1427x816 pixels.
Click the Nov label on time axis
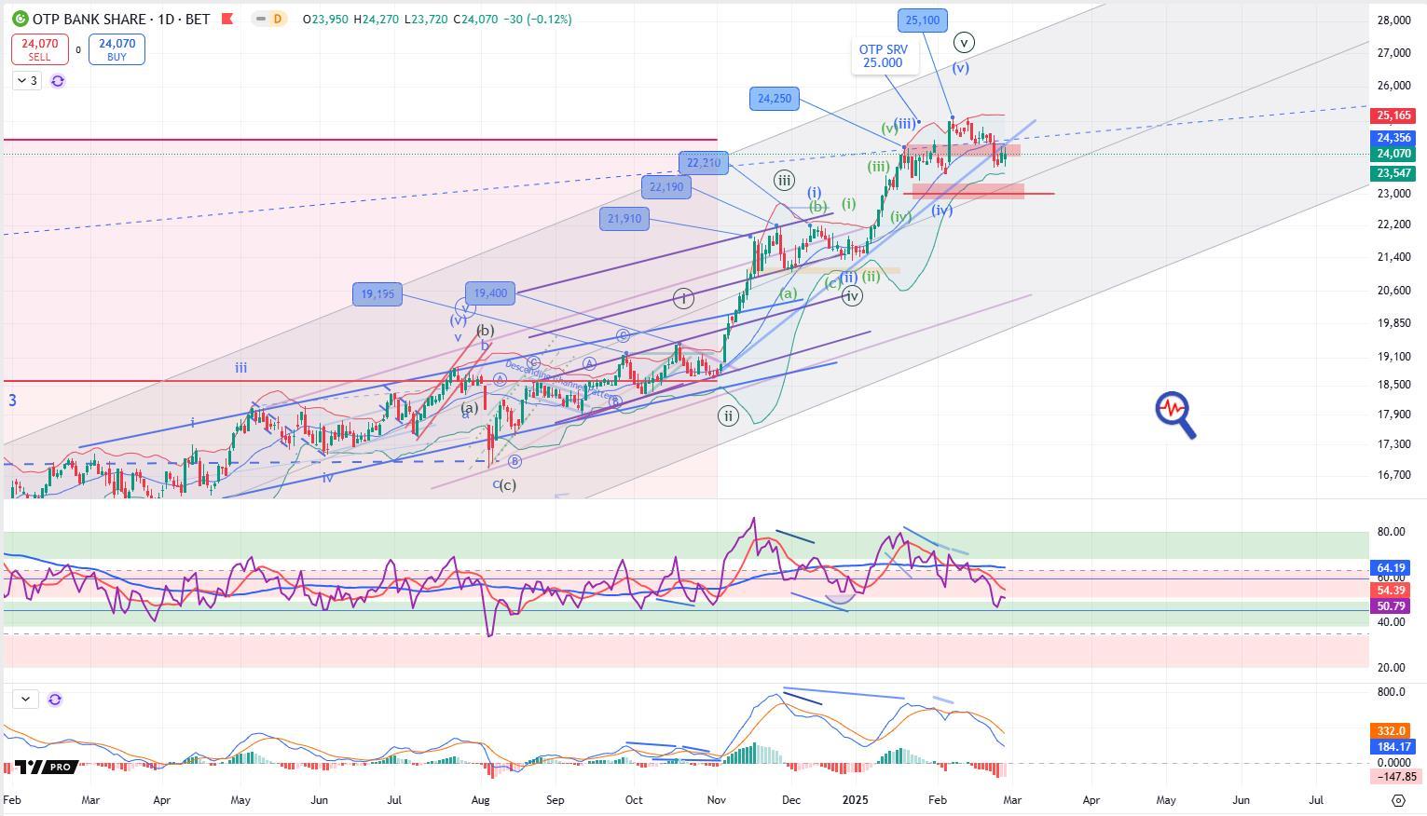click(x=717, y=799)
